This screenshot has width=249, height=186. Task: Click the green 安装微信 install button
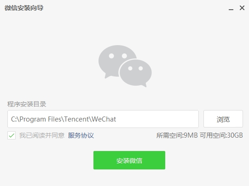click(129, 160)
